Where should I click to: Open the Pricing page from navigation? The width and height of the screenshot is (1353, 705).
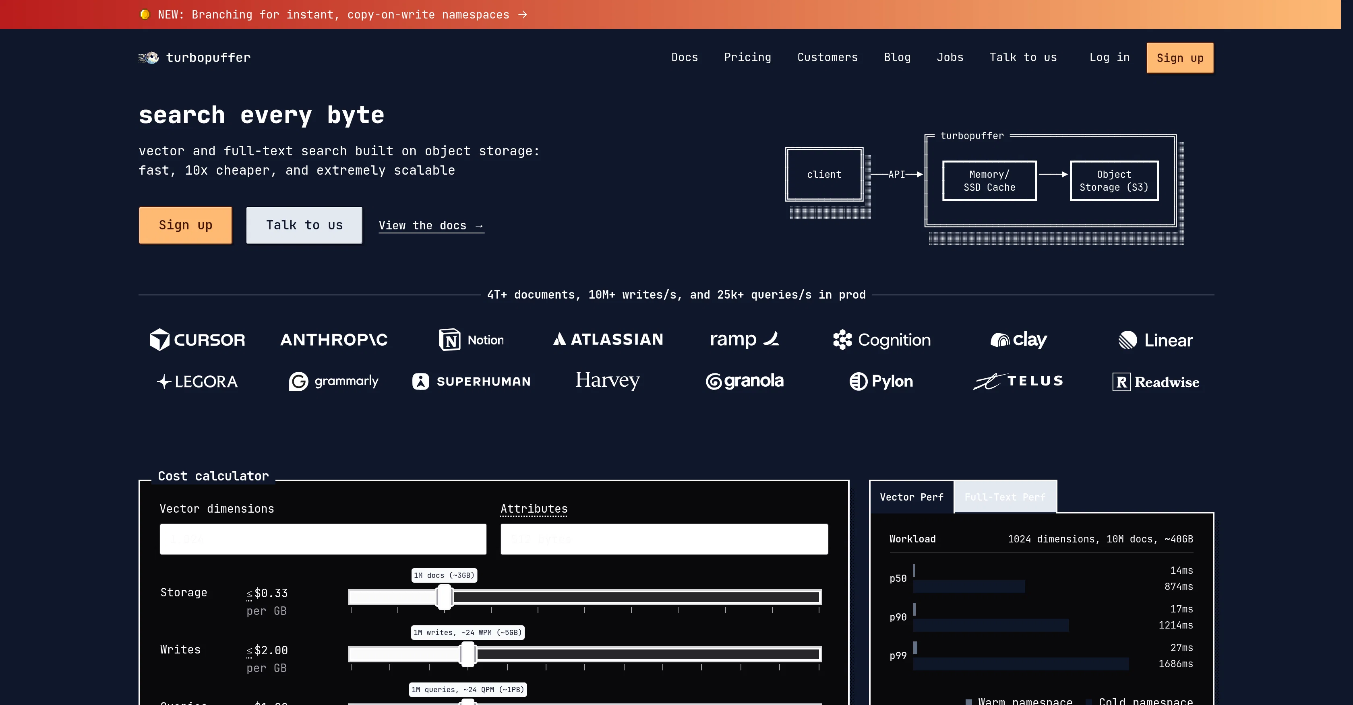click(747, 57)
